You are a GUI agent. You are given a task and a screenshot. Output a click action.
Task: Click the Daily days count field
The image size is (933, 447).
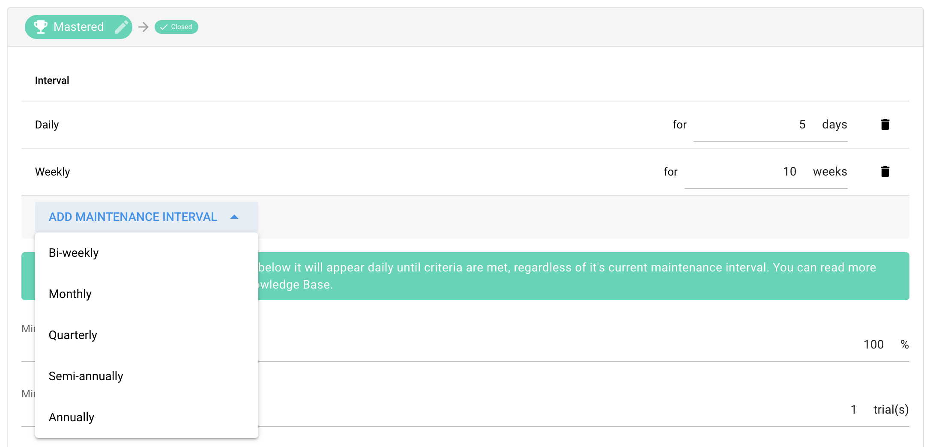(754, 125)
